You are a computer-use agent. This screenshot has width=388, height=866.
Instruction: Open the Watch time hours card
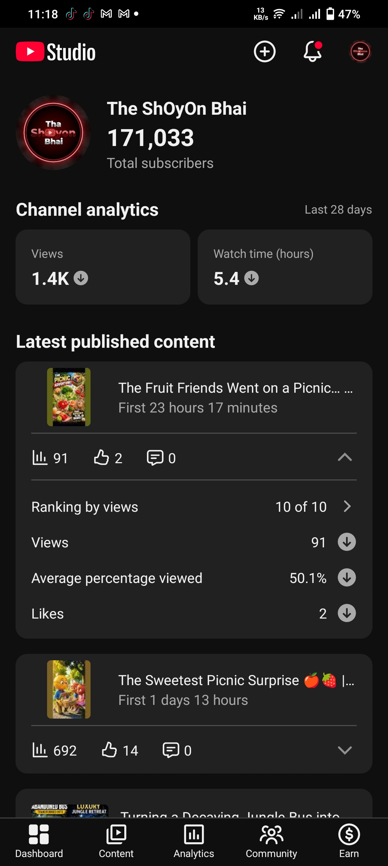pyautogui.click(x=285, y=267)
